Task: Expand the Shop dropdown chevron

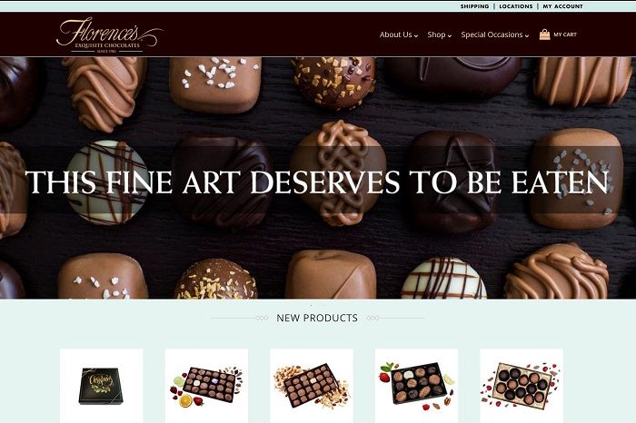Action: click(450, 36)
